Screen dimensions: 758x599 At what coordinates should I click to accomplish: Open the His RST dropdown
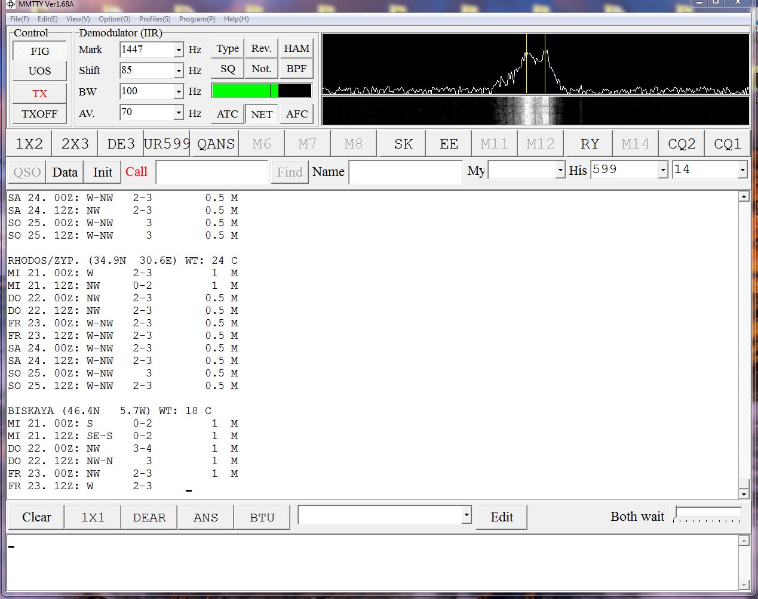pyautogui.click(x=662, y=171)
